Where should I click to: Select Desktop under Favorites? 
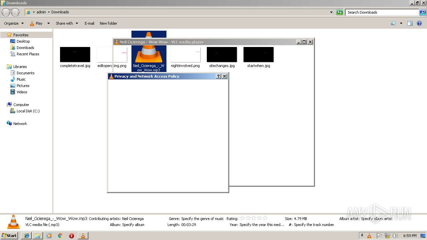23,41
